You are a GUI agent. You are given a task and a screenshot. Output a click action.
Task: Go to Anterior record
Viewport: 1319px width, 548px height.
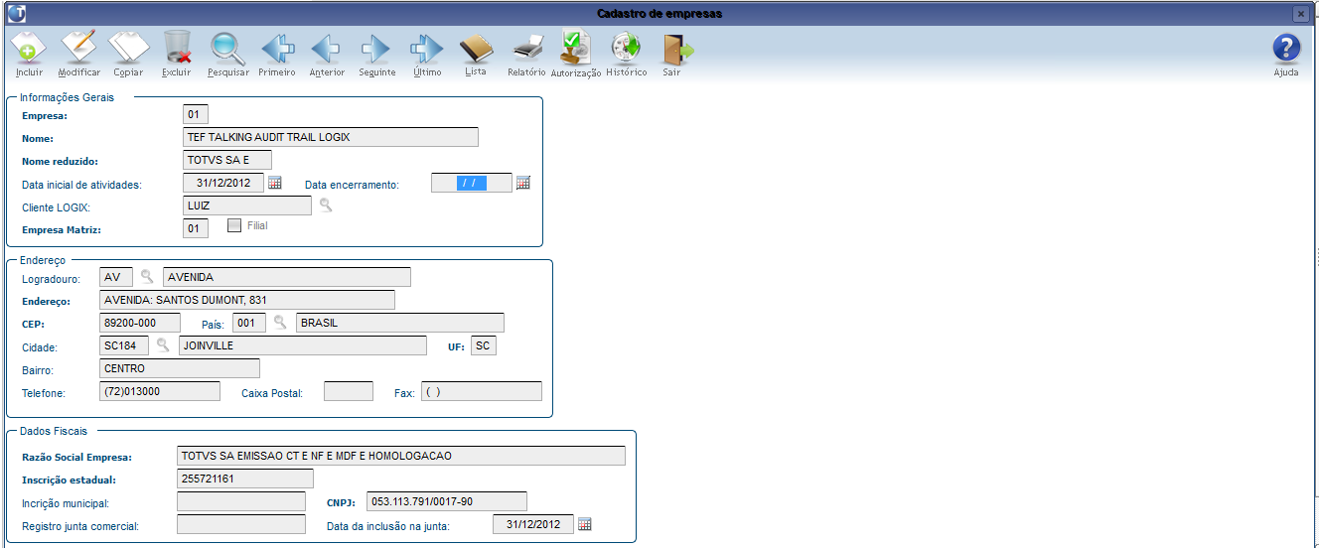[326, 48]
